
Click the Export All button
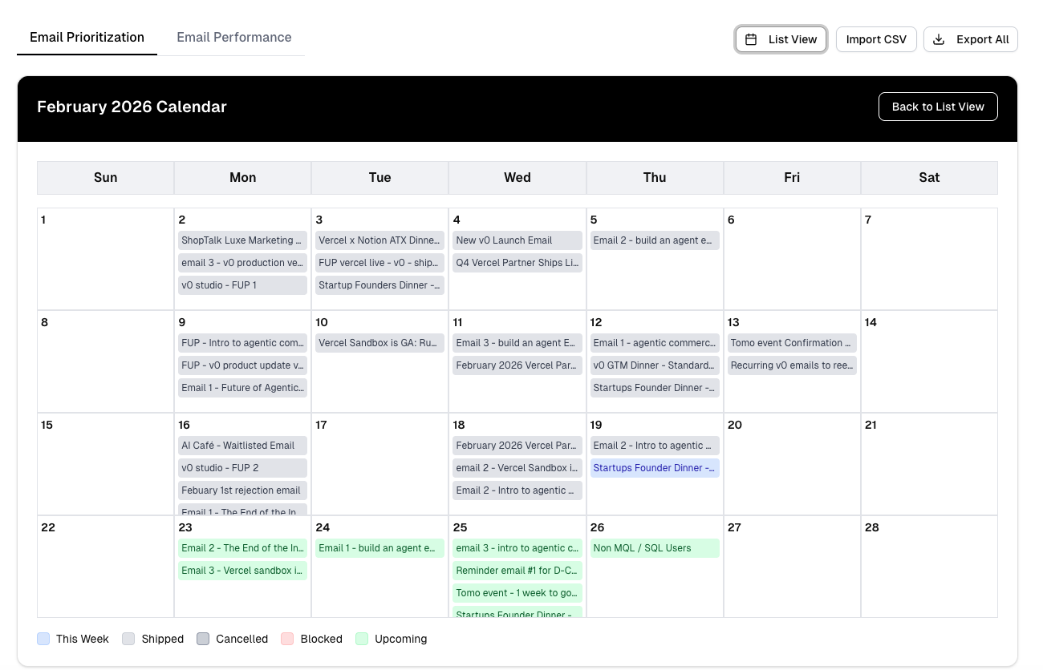[x=971, y=38]
